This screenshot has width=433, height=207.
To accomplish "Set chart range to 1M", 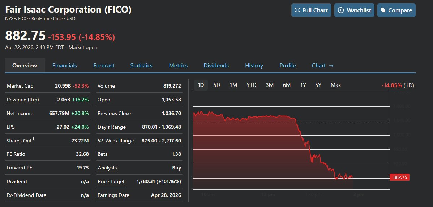I will coord(233,85).
